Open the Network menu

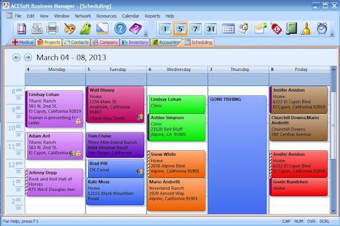(83, 16)
